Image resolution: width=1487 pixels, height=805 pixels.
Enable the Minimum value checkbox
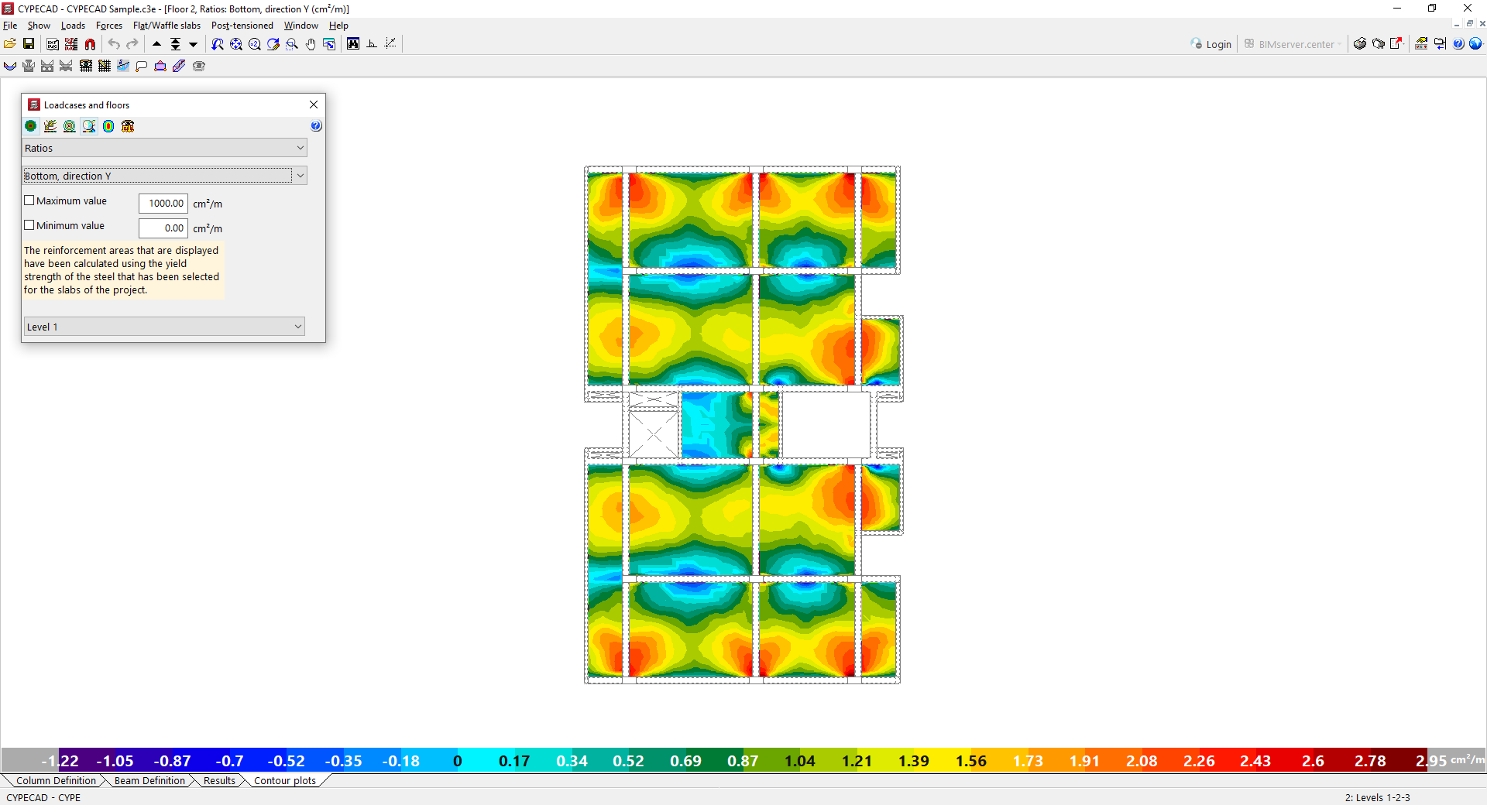pos(29,225)
